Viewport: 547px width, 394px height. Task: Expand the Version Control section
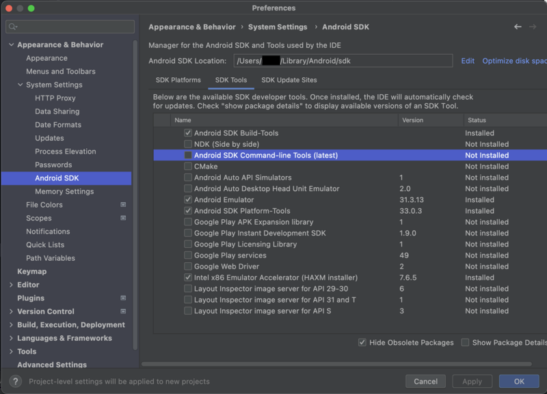coord(11,311)
